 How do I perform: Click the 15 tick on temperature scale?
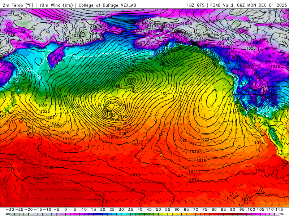(94, 210)
